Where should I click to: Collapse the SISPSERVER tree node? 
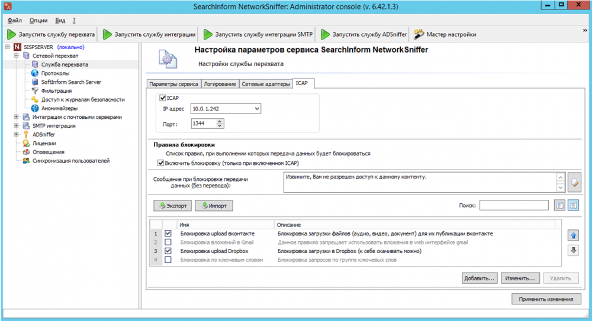[8, 47]
